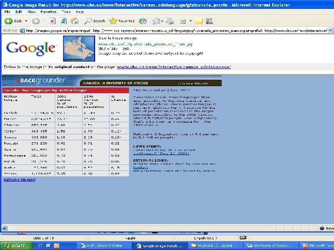Click the % change column header
Screen dimensions: 334x250
[x=118, y=98]
